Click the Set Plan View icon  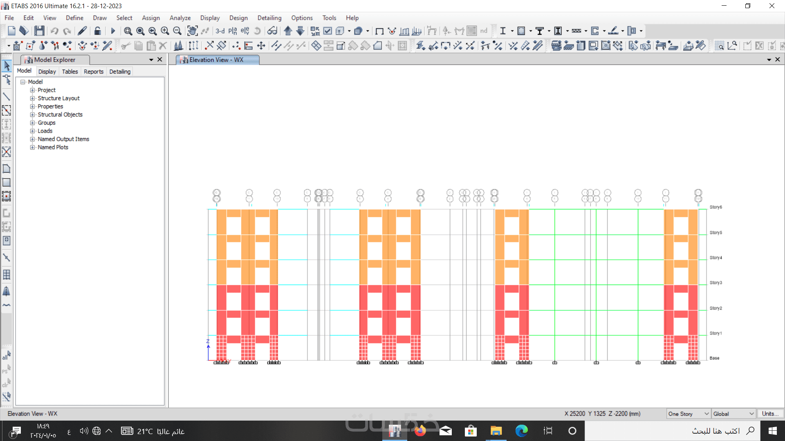click(233, 31)
